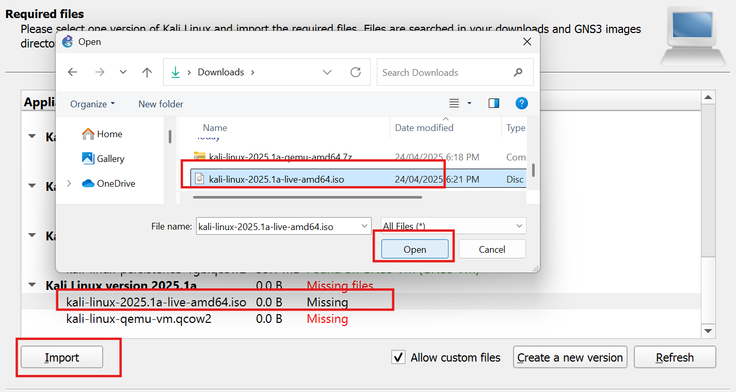The image size is (736, 392).
Task: Open the dialog help icon
Action: 522,104
